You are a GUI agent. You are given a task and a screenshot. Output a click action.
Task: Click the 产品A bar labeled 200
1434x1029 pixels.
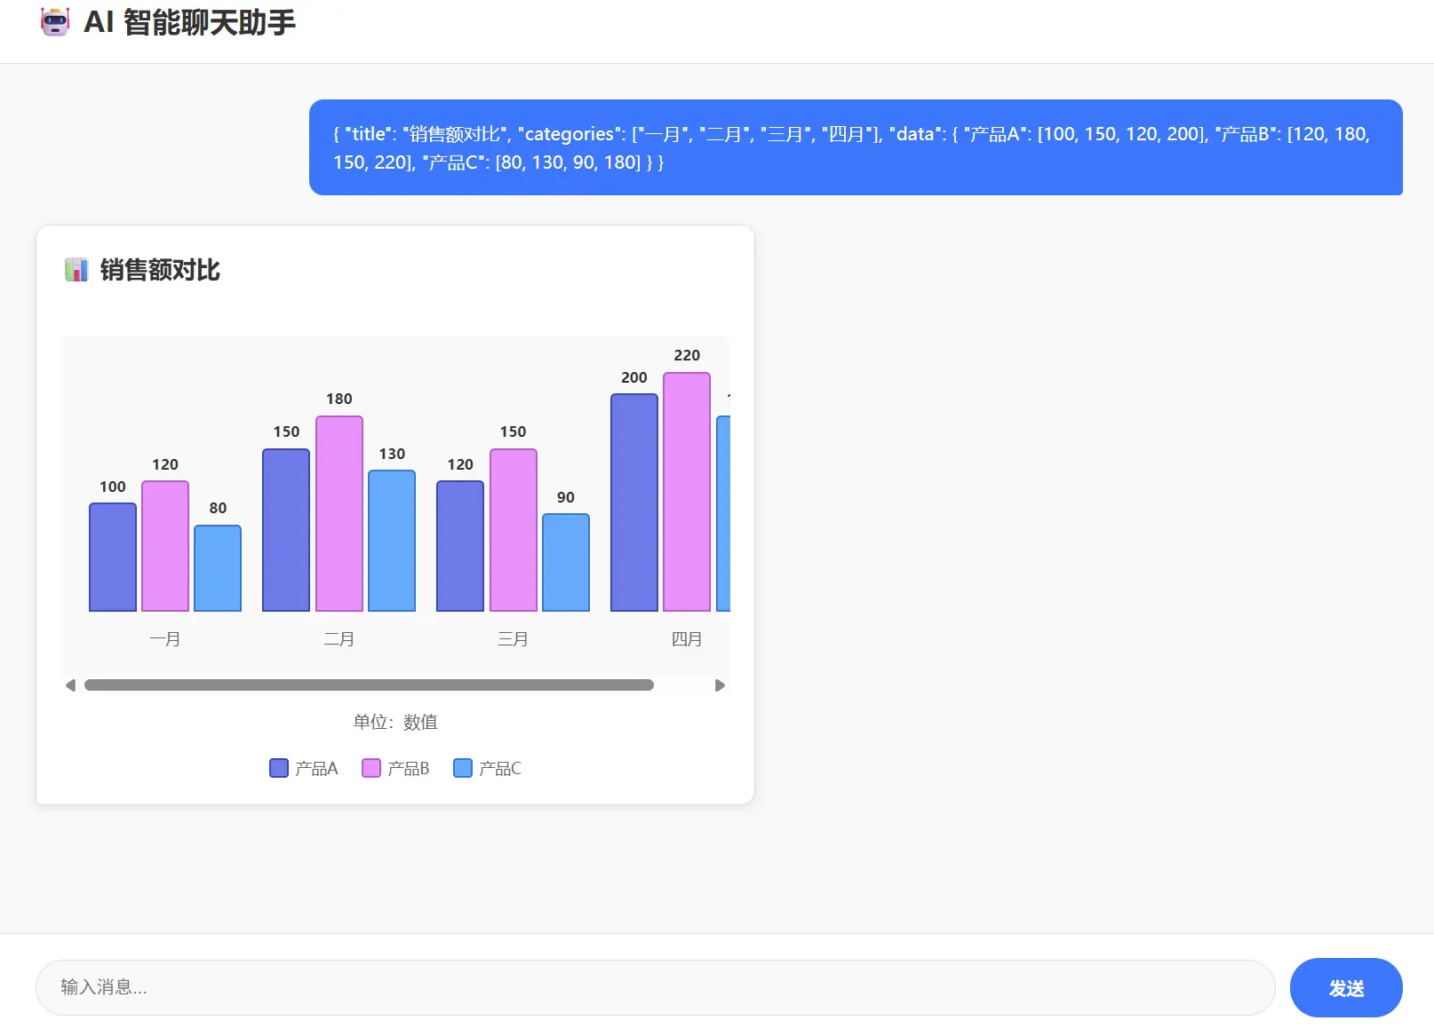pos(634,503)
